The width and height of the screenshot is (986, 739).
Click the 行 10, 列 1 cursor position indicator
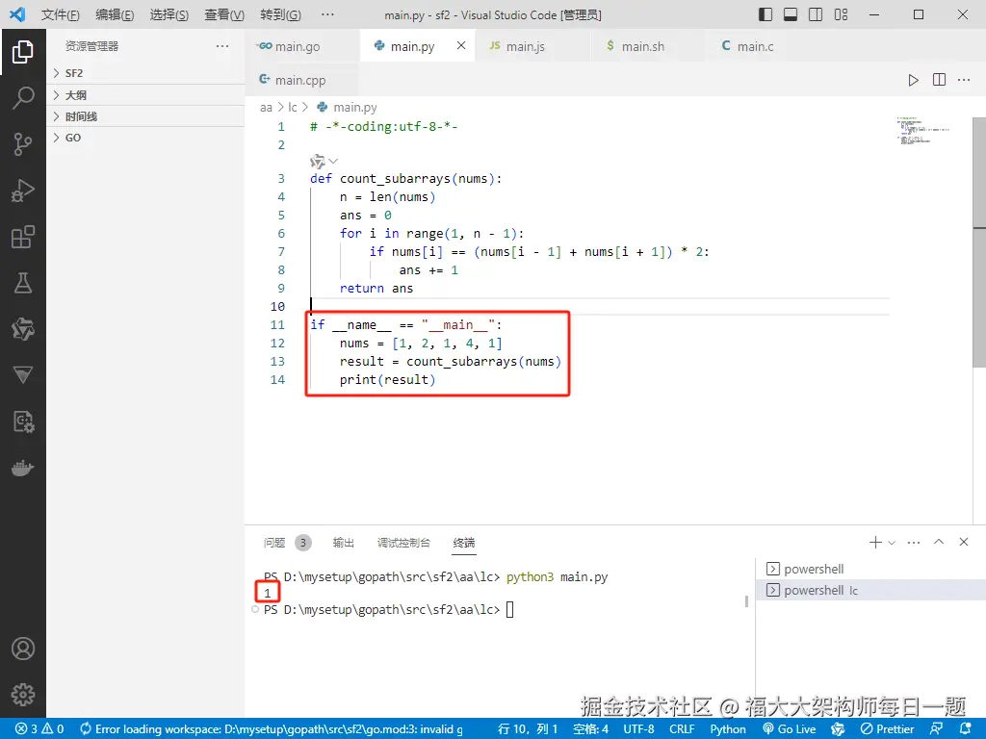(x=528, y=729)
